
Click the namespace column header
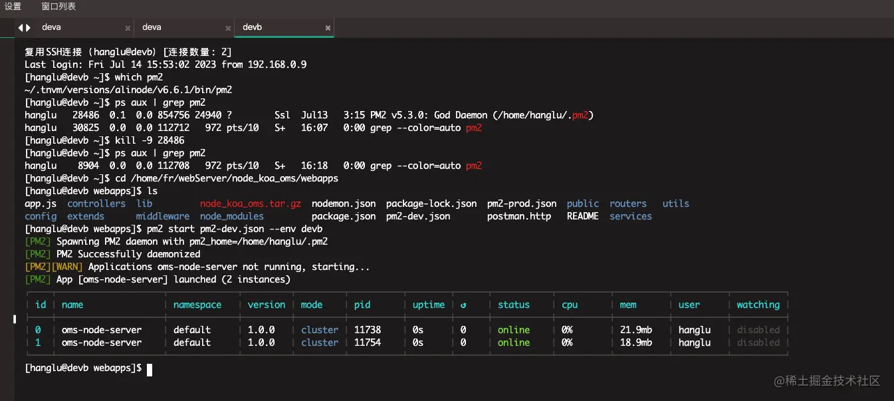197,305
